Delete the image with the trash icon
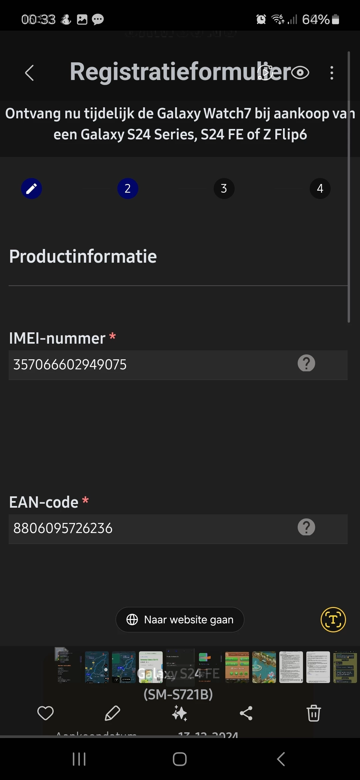This screenshot has height=780, width=360. tap(314, 713)
